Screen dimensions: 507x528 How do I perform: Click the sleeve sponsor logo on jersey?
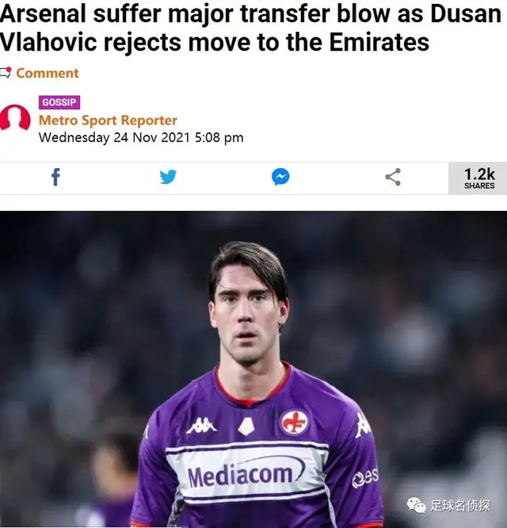coord(365,477)
